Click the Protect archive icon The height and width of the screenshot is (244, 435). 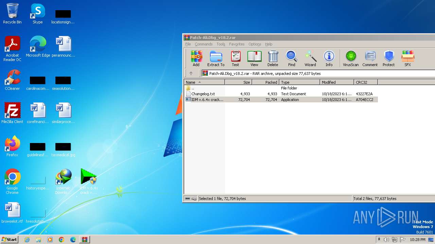tap(389, 58)
